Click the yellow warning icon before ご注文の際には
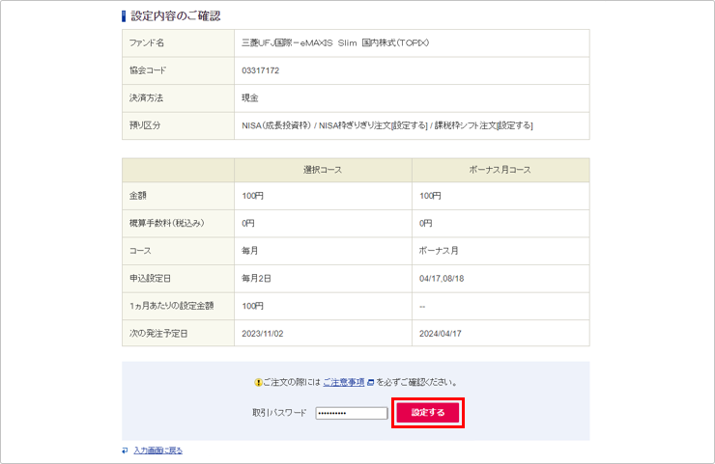Image resolution: width=715 pixels, height=464 pixels. click(x=258, y=382)
